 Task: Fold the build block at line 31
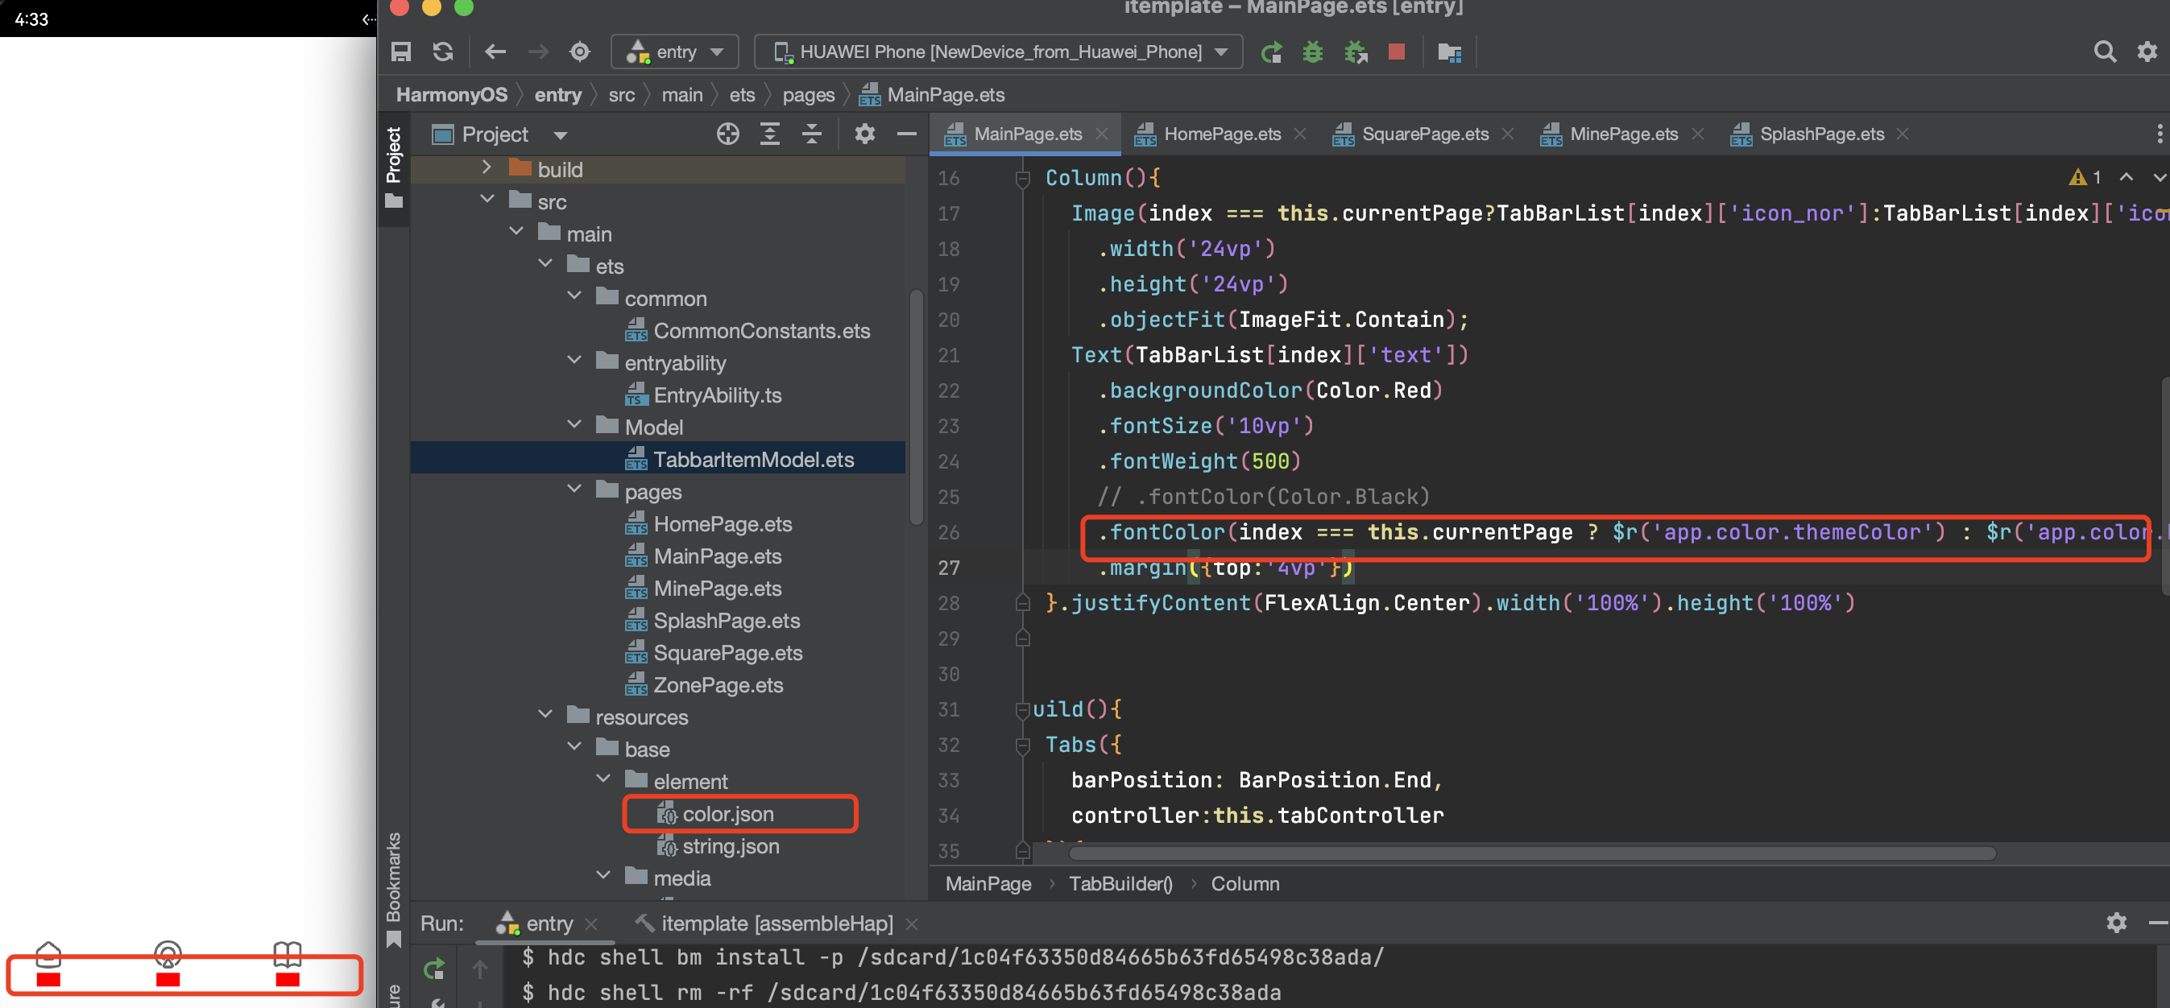pos(1023,709)
